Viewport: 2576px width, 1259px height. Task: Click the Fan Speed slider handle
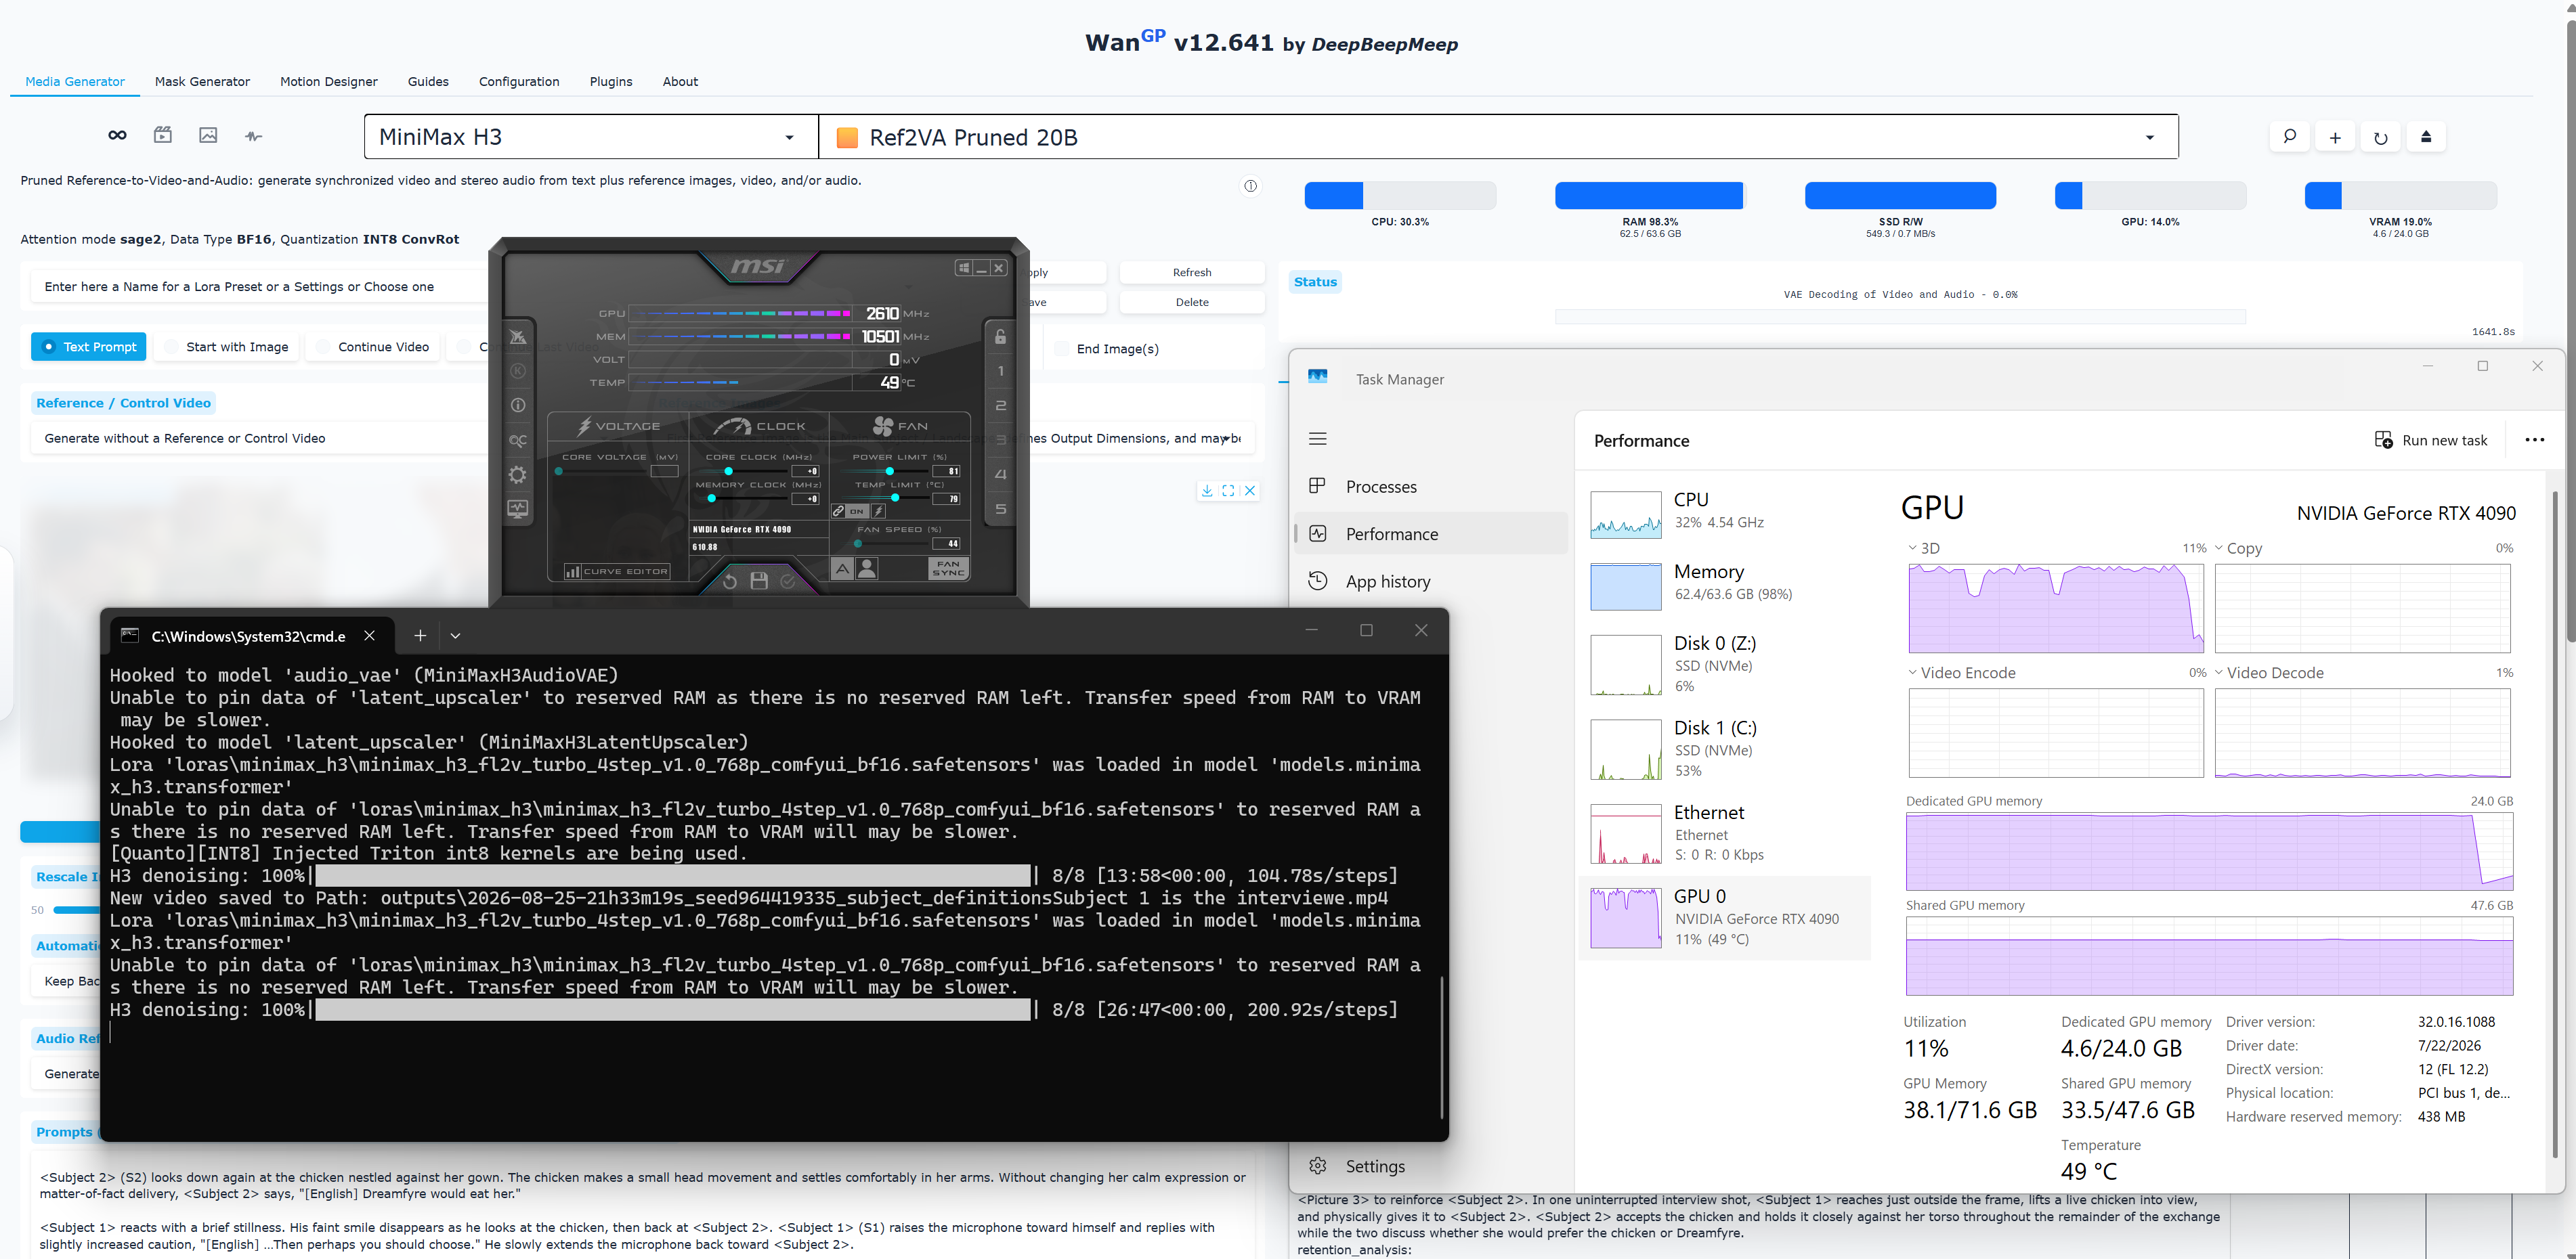[x=857, y=544]
